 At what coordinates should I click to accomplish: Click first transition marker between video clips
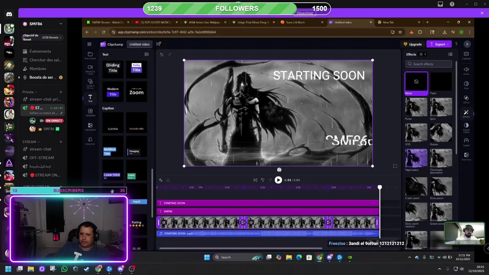243,222
